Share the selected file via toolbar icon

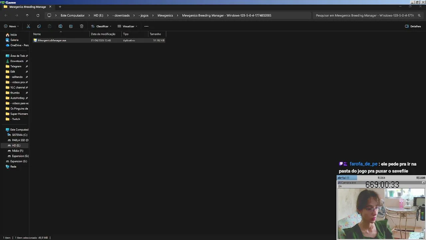[71, 26]
